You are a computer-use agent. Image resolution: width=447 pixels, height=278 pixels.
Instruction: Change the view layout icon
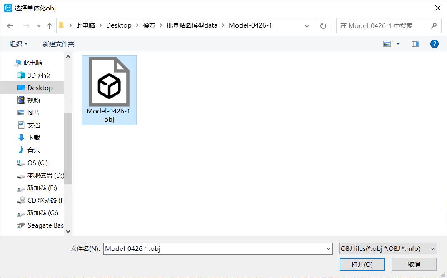387,44
